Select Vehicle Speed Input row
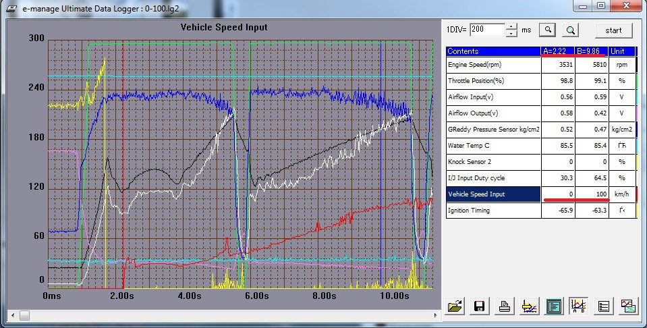647x328 pixels. [541, 194]
